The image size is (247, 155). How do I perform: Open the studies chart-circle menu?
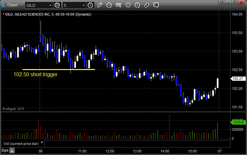pos(109,5)
